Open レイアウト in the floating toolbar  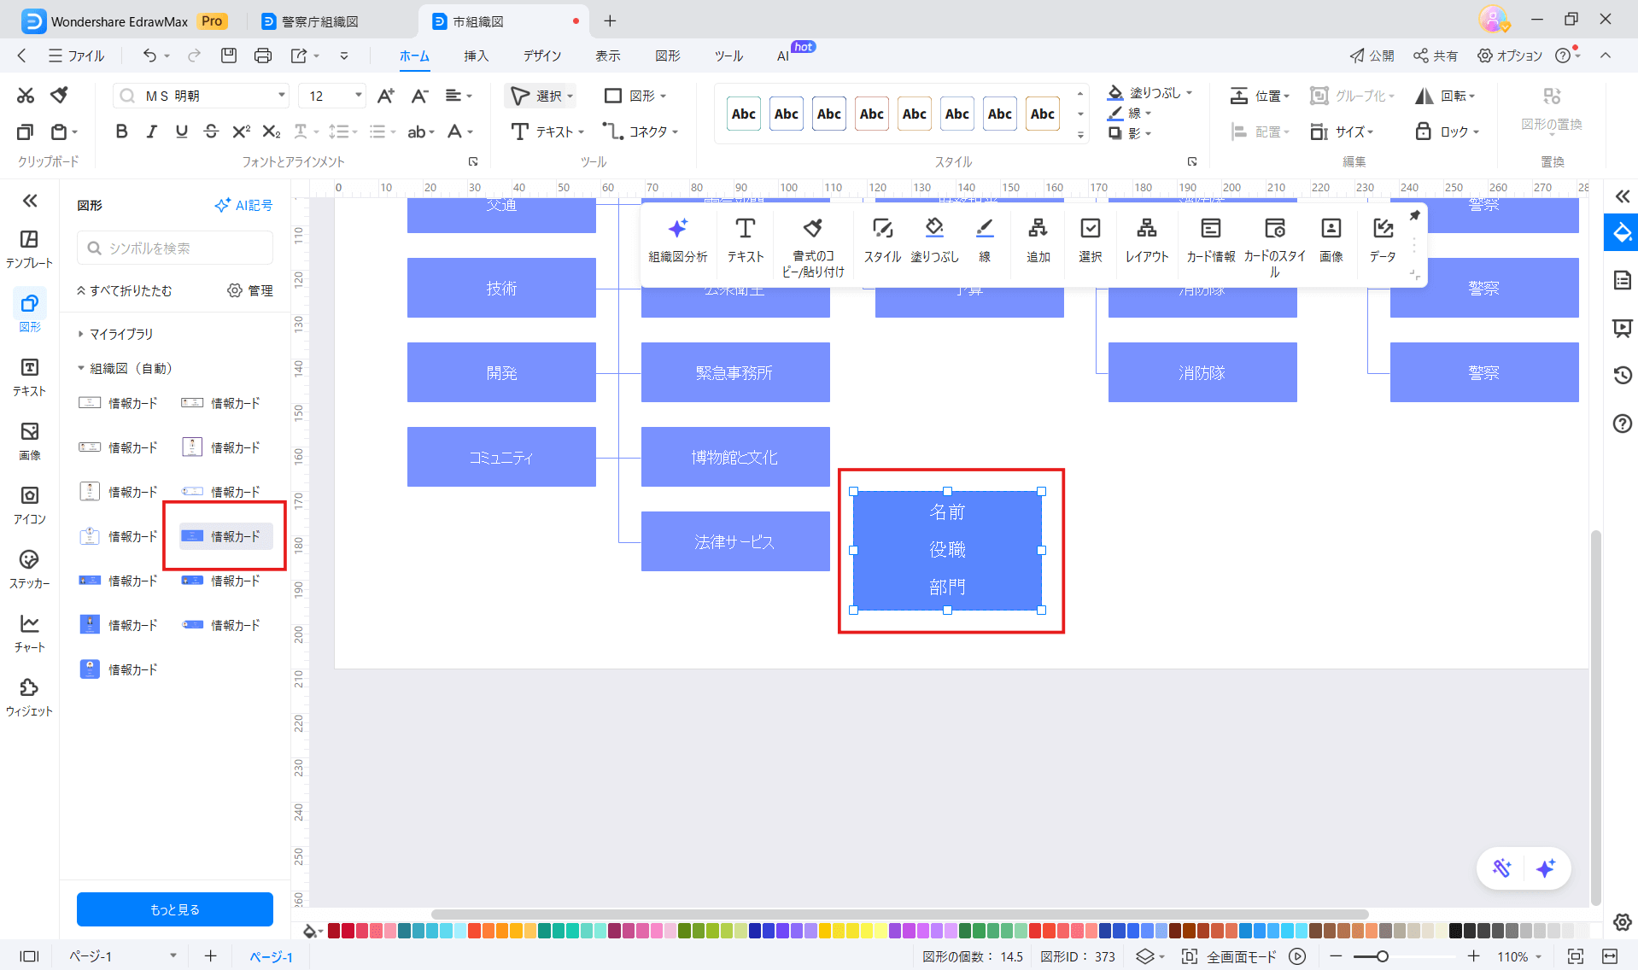point(1146,240)
